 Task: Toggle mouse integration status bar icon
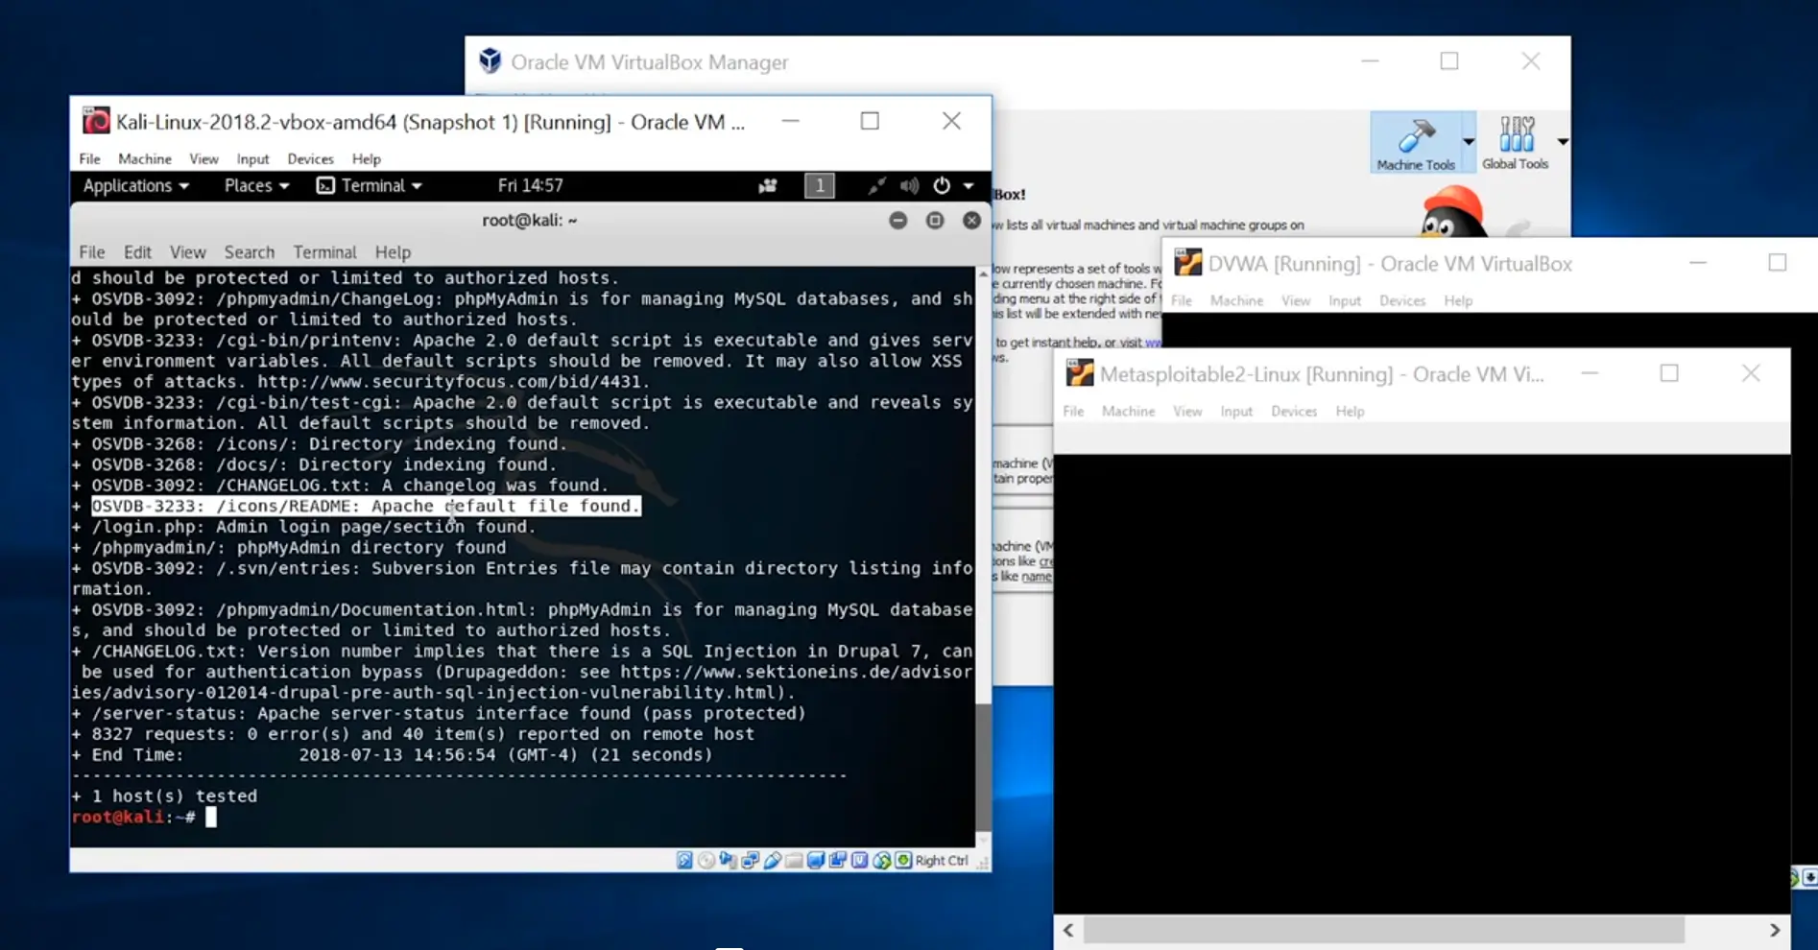click(881, 861)
